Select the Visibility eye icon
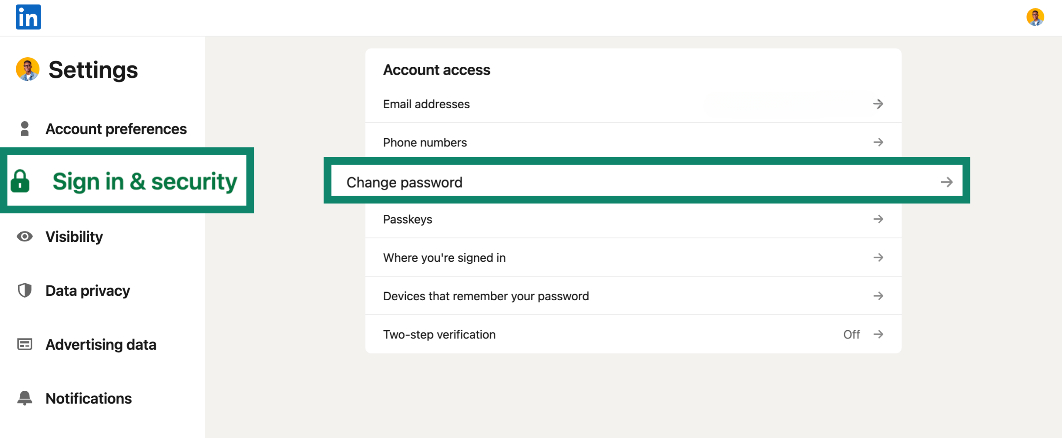The height and width of the screenshot is (438, 1062). coord(25,236)
